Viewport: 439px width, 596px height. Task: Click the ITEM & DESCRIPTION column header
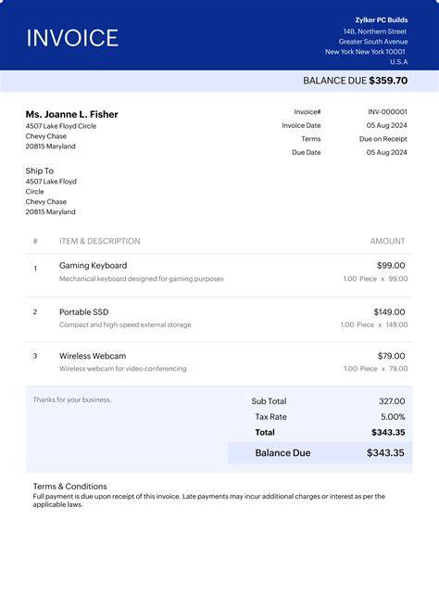tap(100, 241)
